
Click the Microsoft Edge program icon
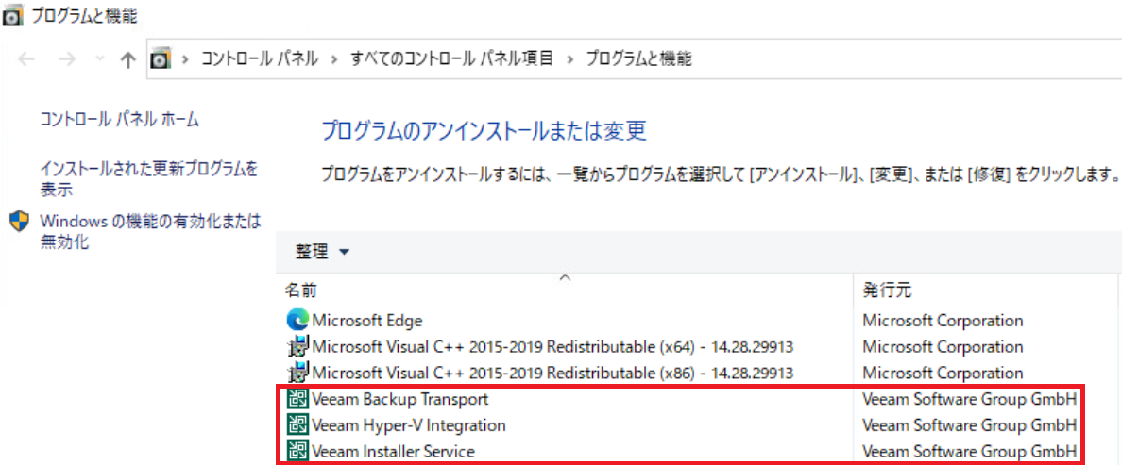coord(297,320)
